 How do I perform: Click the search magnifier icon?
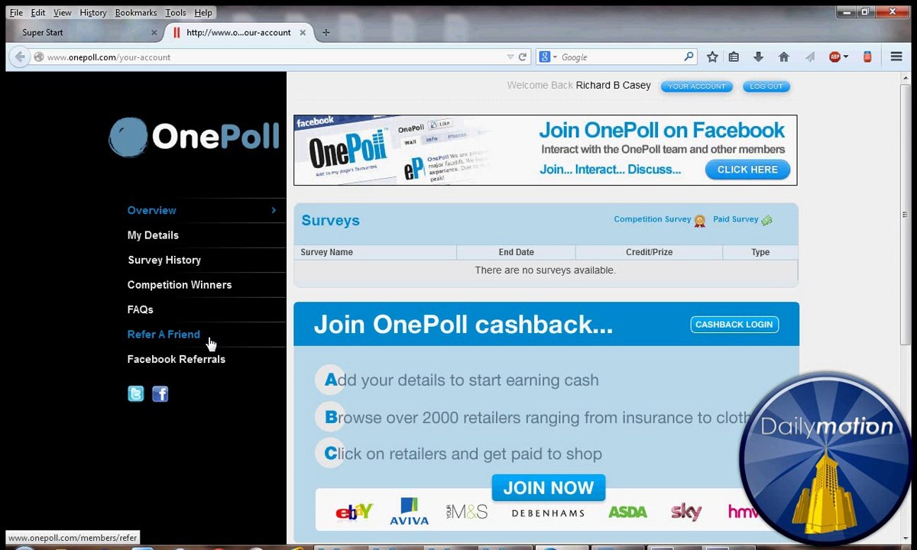point(689,57)
